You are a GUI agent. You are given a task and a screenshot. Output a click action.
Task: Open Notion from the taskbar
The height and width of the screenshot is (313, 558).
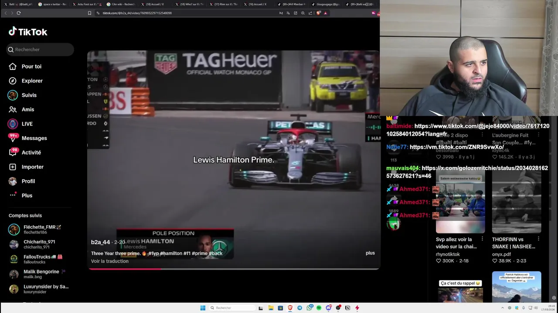tap(347, 308)
